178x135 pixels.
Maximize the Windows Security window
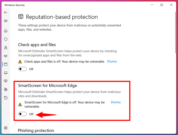(162, 5)
